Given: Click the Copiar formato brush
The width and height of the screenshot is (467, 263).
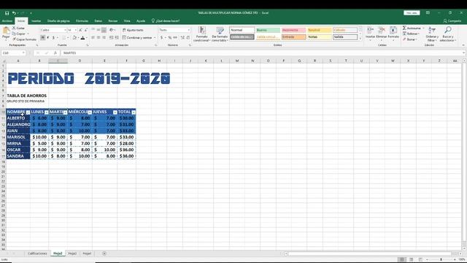Looking at the screenshot, I should (x=14, y=39).
